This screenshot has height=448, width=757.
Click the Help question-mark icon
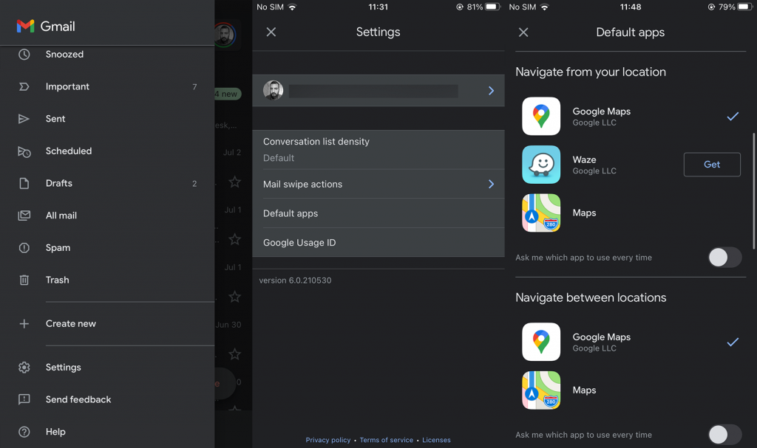(24, 432)
